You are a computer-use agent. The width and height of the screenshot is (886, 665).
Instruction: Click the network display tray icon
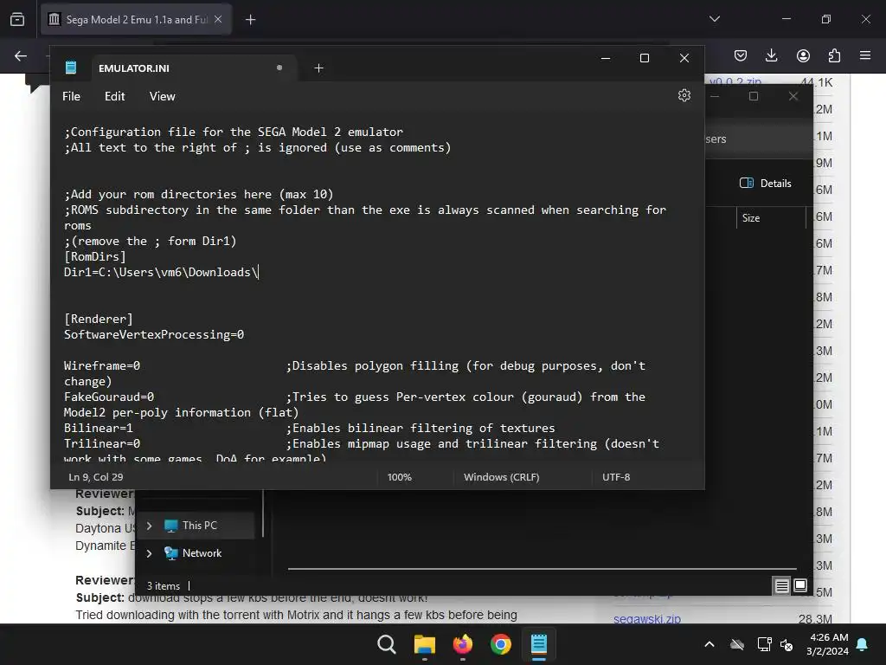pyautogui.click(x=764, y=644)
